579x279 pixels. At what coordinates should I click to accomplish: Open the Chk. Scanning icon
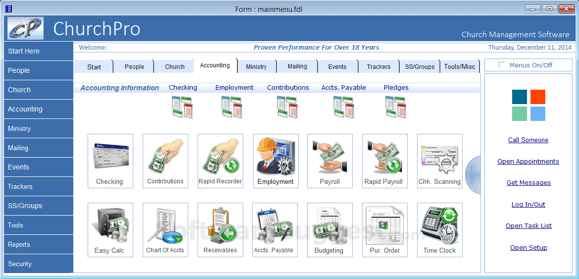[x=439, y=161]
